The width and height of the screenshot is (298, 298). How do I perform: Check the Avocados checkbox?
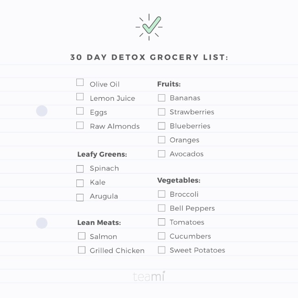tap(162, 154)
